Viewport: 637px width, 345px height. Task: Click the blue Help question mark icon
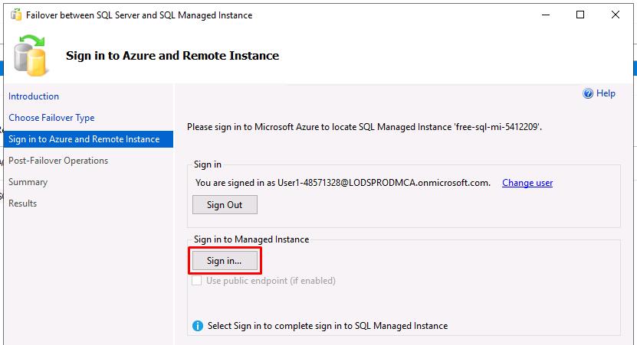pos(588,93)
